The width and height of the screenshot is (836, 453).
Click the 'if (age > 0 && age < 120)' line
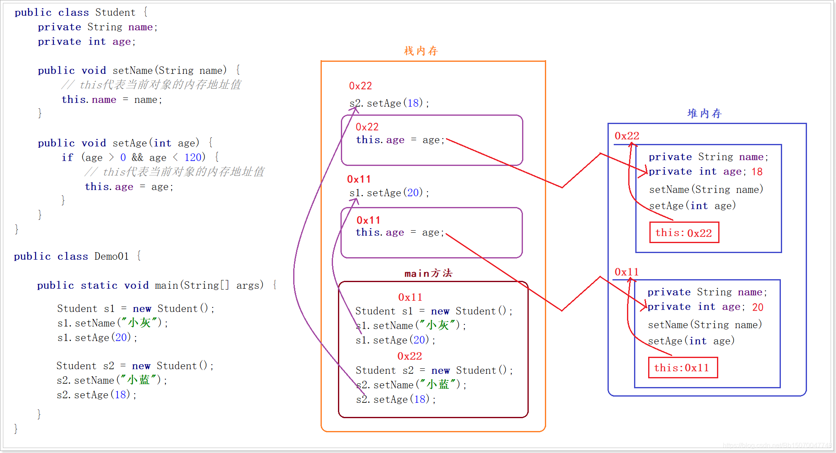point(140,158)
